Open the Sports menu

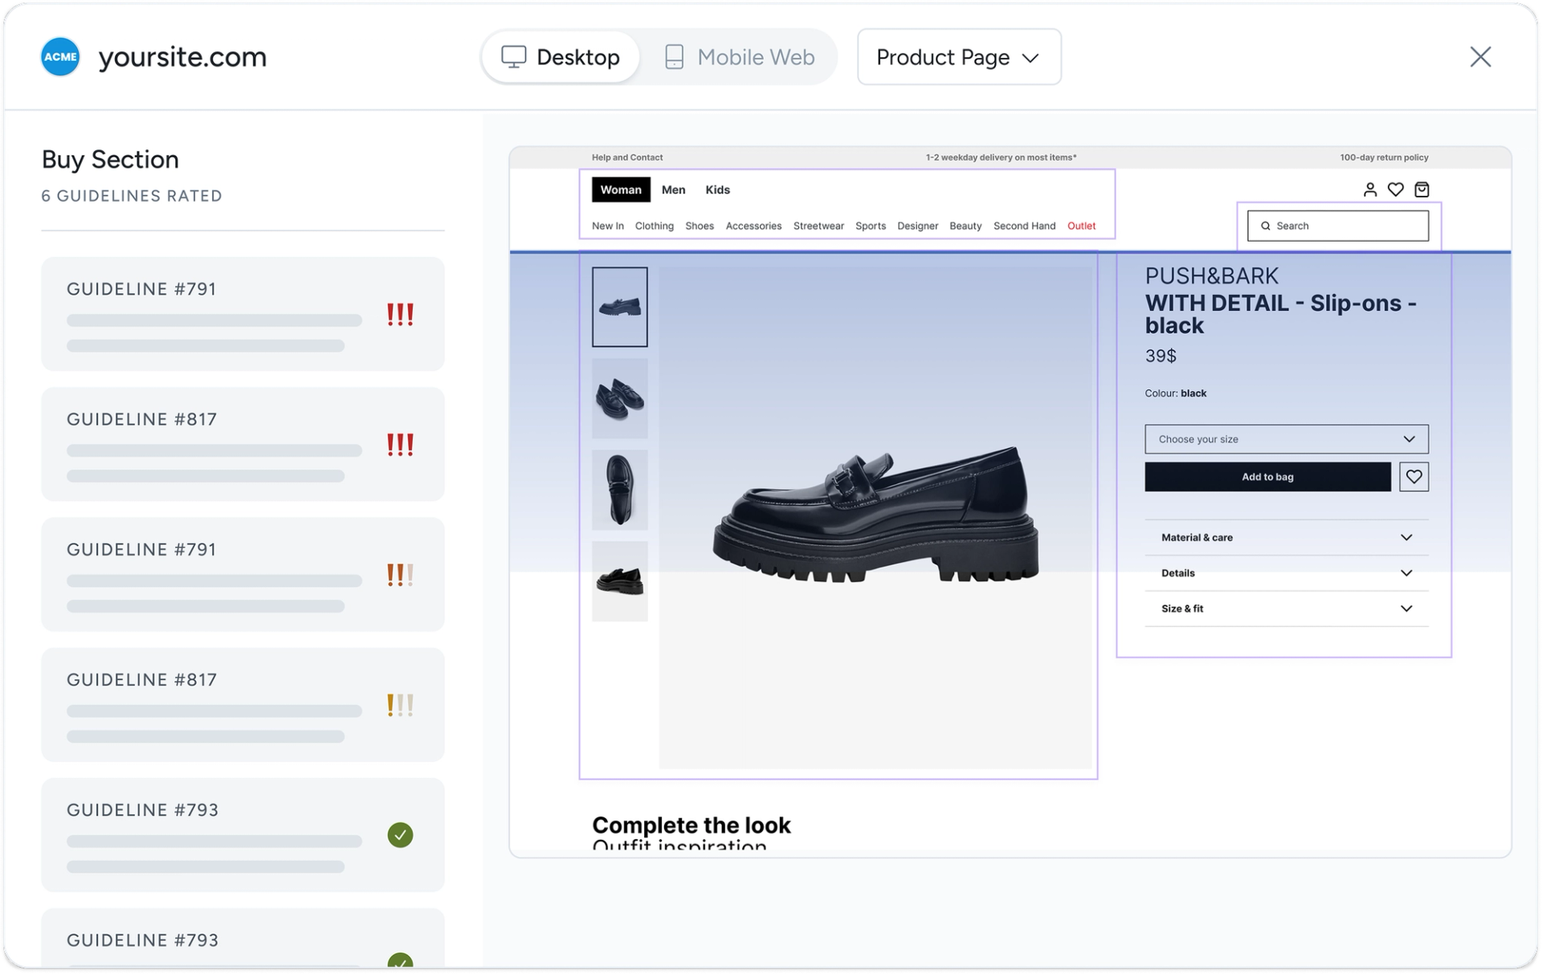pos(870,226)
